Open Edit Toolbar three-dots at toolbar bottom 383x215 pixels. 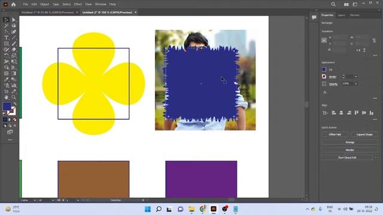coord(10,140)
